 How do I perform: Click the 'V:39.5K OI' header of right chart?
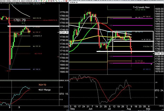(x=74, y=2)
